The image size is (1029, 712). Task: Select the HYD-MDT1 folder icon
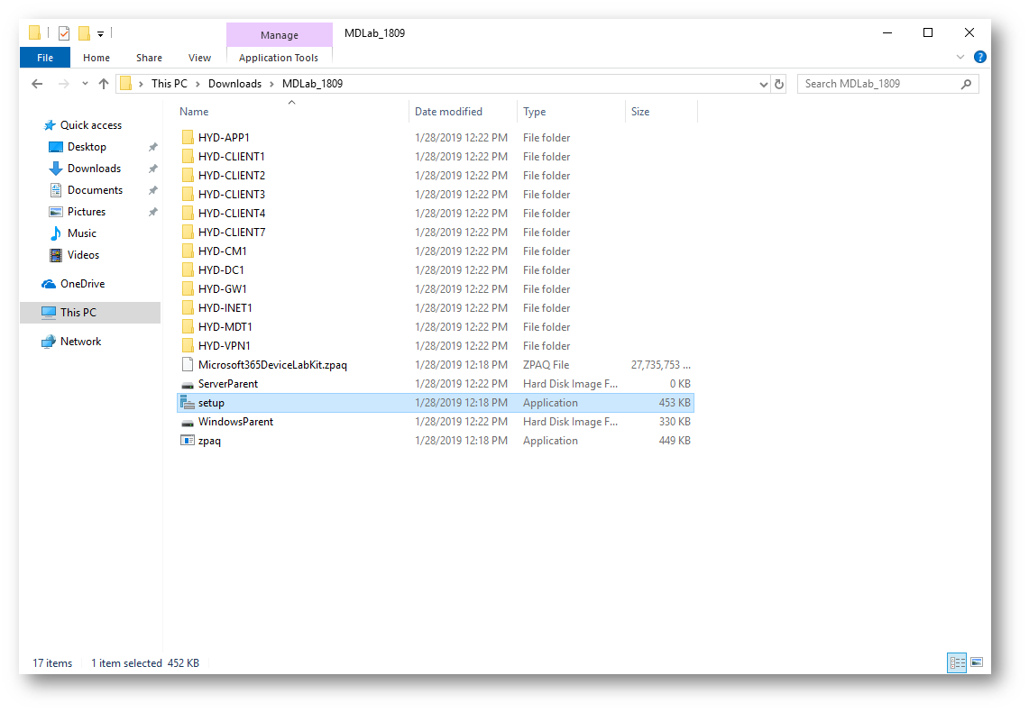pyautogui.click(x=188, y=327)
